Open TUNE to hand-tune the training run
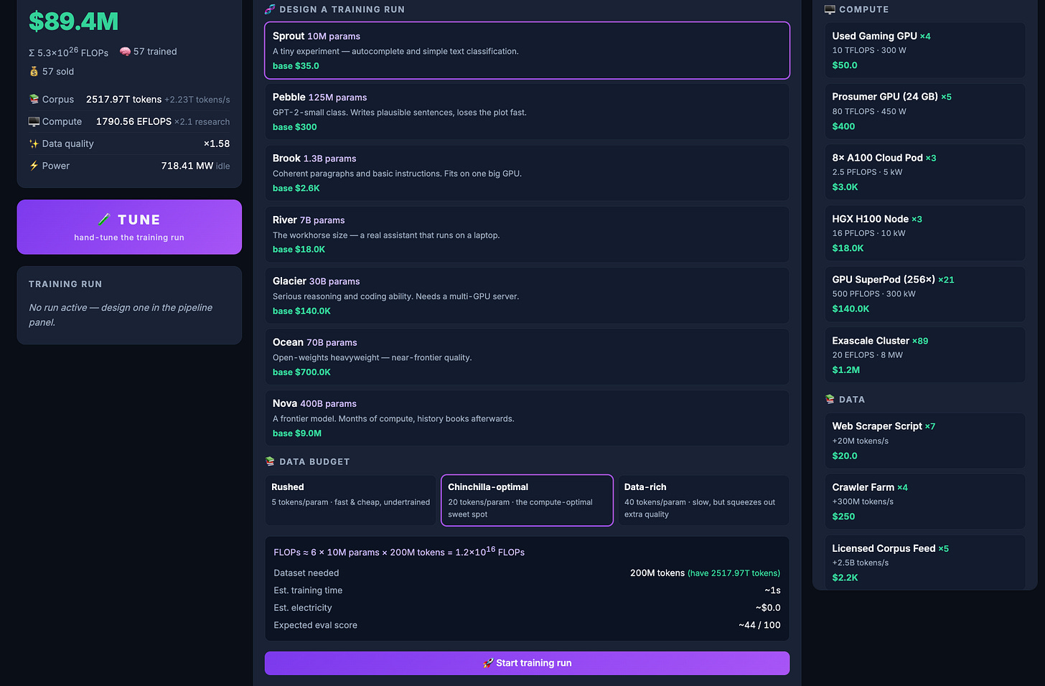The image size is (1045, 686). [x=129, y=227]
